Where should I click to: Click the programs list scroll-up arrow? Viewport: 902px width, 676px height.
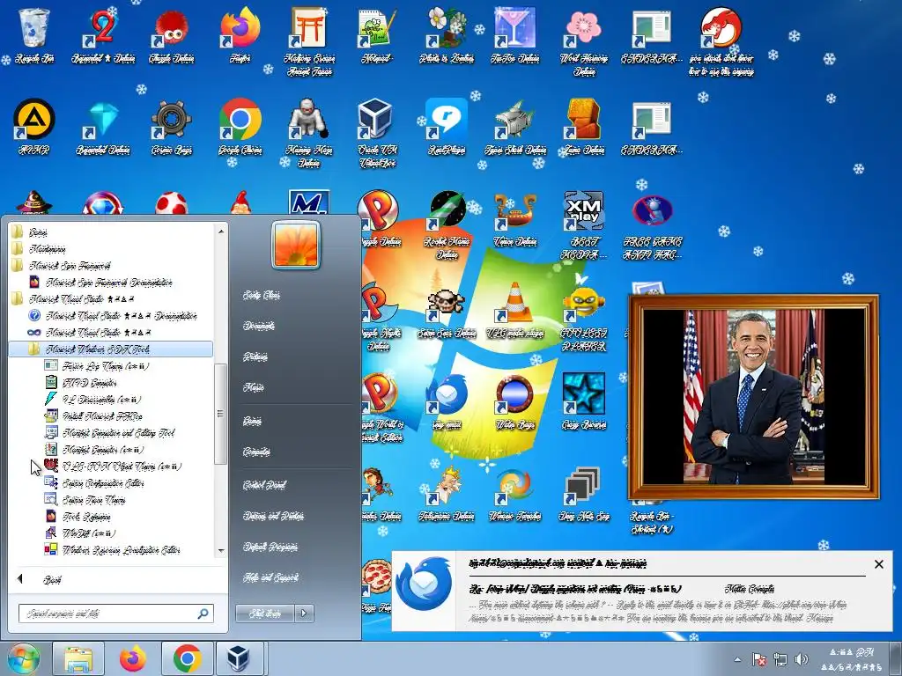point(221,231)
